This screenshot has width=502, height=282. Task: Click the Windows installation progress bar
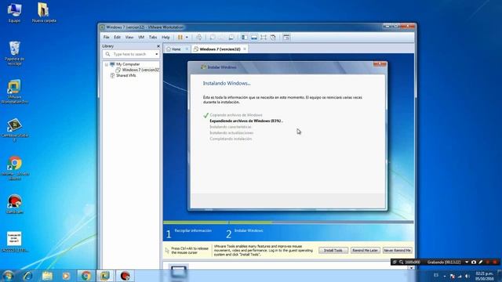289,222
